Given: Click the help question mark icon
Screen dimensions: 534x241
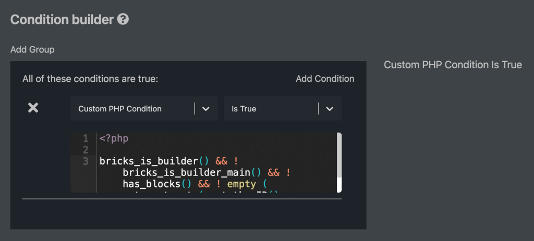Looking at the screenshot, I should click(123, 20).
